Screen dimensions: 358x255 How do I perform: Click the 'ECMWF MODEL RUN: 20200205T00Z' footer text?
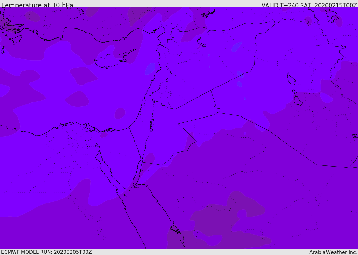46,252
